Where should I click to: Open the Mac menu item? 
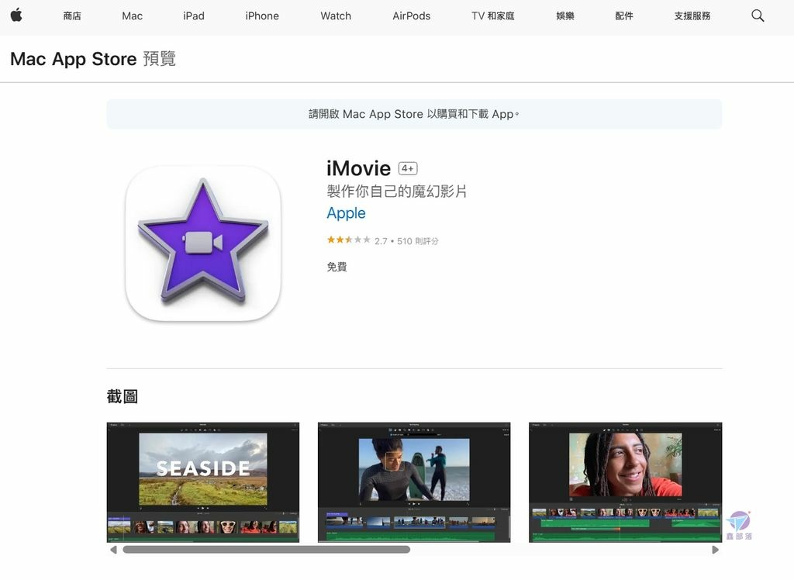(132, 16)
